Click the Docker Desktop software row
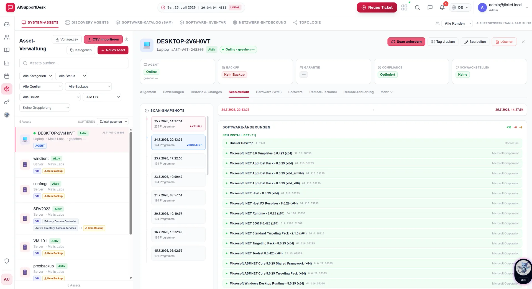The height and width of the screenshot is (289, 532). pos(372,143)
